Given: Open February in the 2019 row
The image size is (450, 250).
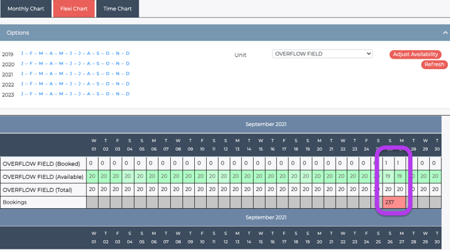Looking at the screenshot, I should [31, 54].
